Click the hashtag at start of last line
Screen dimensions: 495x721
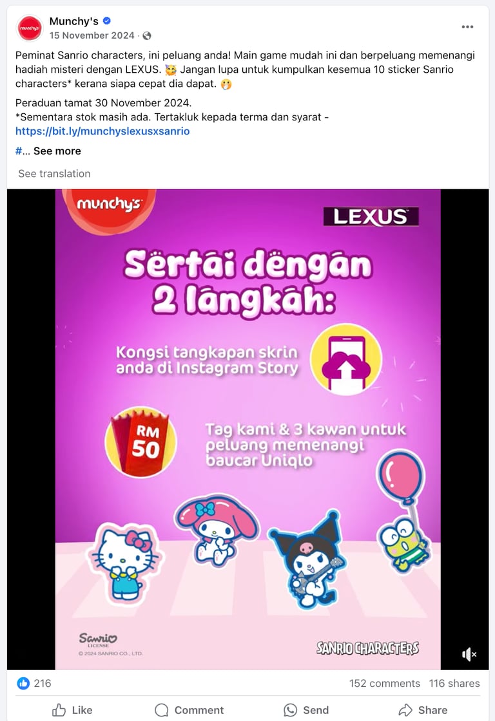point(19,151)
